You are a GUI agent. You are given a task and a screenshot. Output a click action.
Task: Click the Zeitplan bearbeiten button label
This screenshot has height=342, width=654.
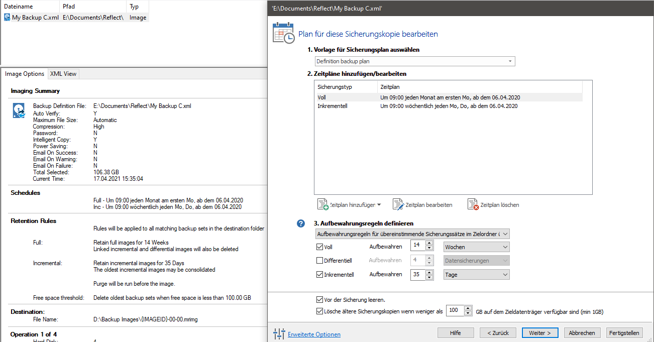pyautogui.click(x=428, y=205)
